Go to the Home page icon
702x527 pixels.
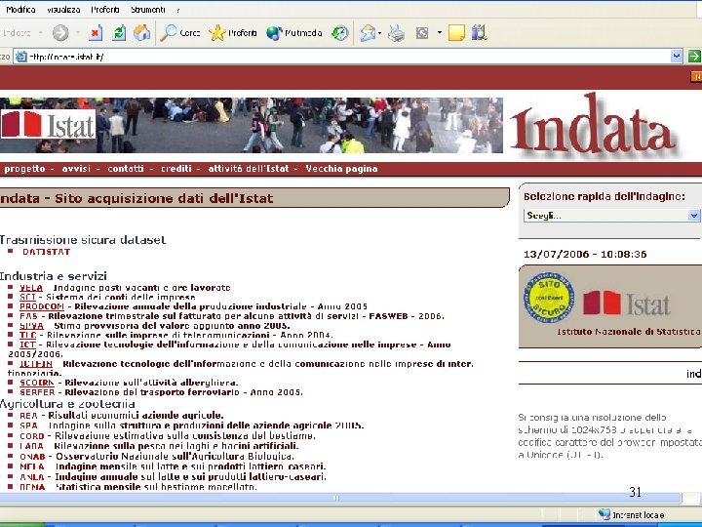[142, 33]
